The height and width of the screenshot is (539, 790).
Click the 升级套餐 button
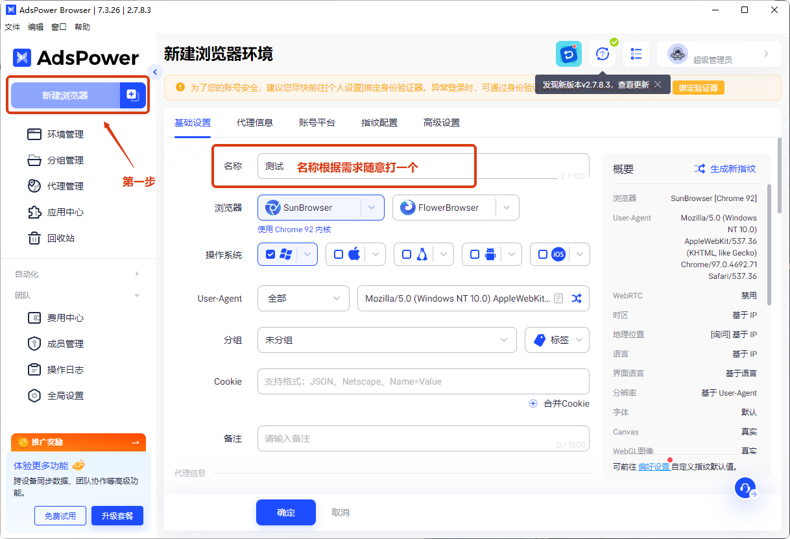tap(117, 516)
